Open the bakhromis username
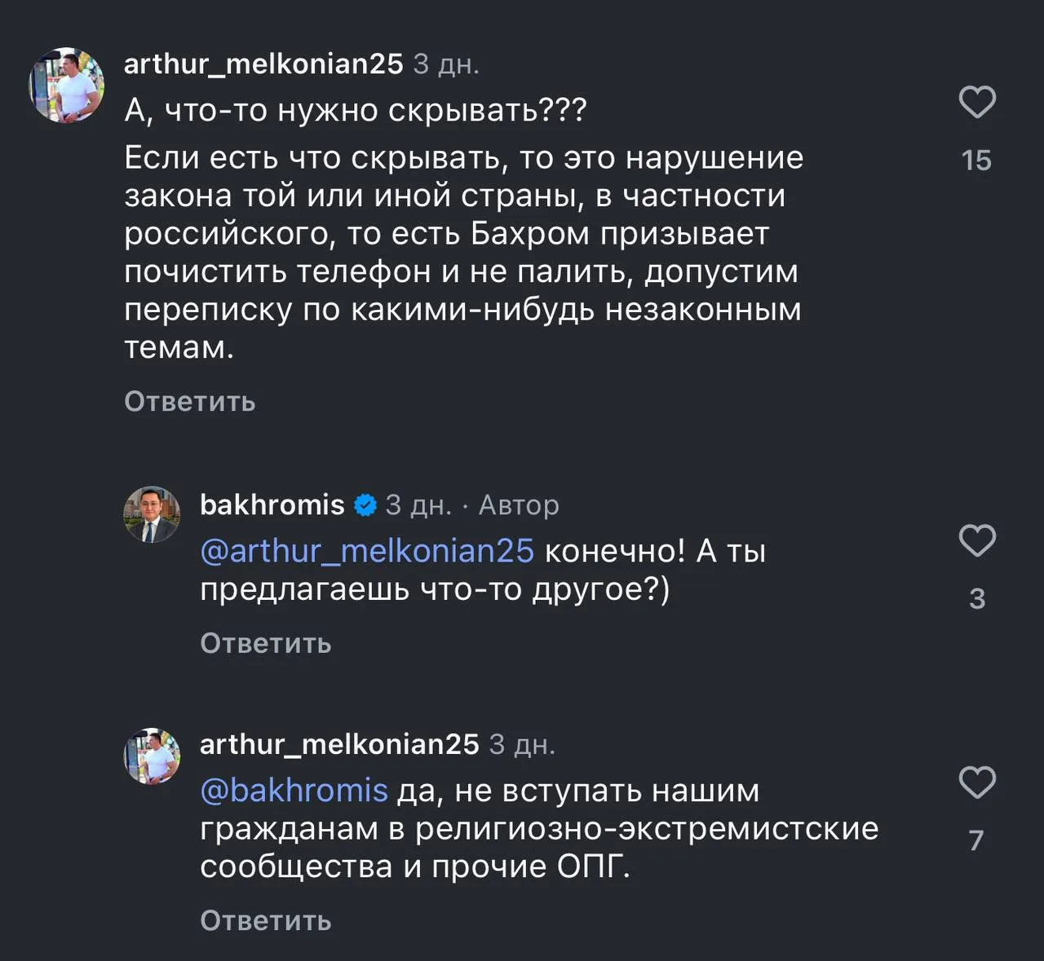 (x=272, y=505)
